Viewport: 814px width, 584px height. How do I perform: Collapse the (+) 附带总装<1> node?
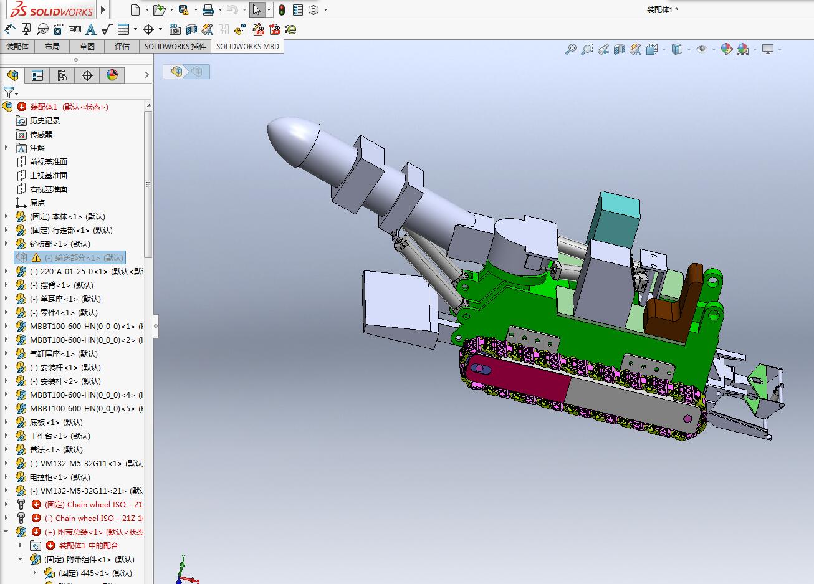click(6, 532)
